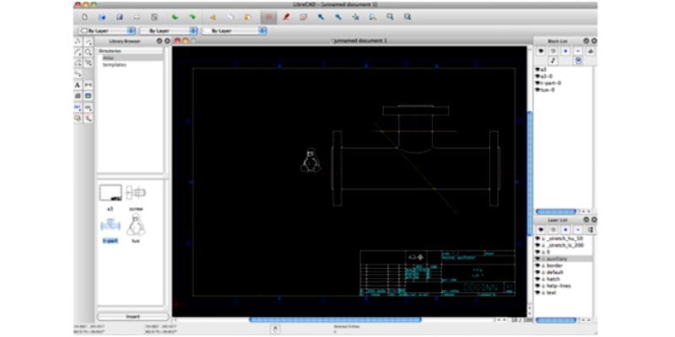Click the Zoom Panning icon
This screenshot has height=337, width=675.
(407, 17)
